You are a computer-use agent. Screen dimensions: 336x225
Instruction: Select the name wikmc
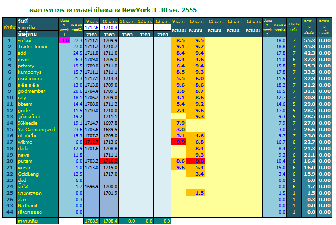pyautogui.click(x=25, y=142)
